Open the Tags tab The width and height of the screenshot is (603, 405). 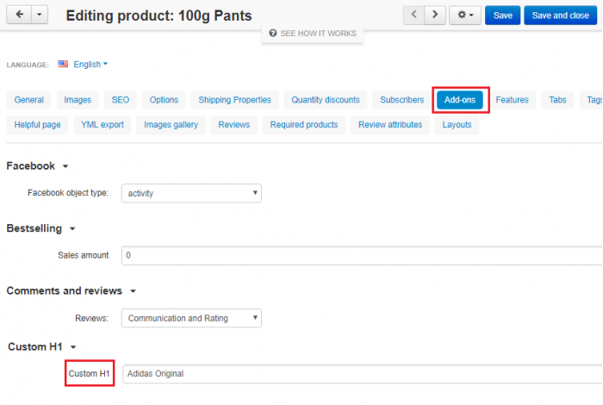[x=593, y=100]
